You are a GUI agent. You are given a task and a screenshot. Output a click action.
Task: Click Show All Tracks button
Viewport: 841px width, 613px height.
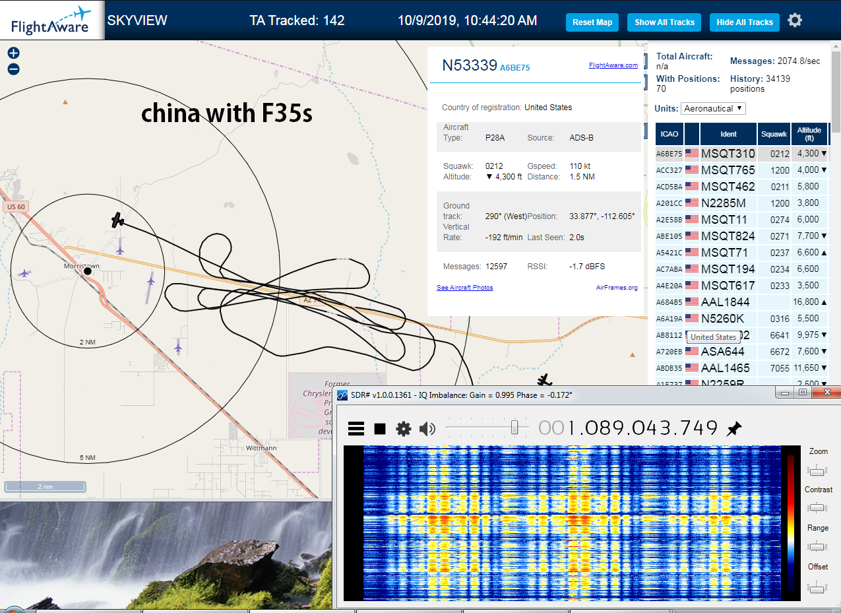[x=664, y=22]
